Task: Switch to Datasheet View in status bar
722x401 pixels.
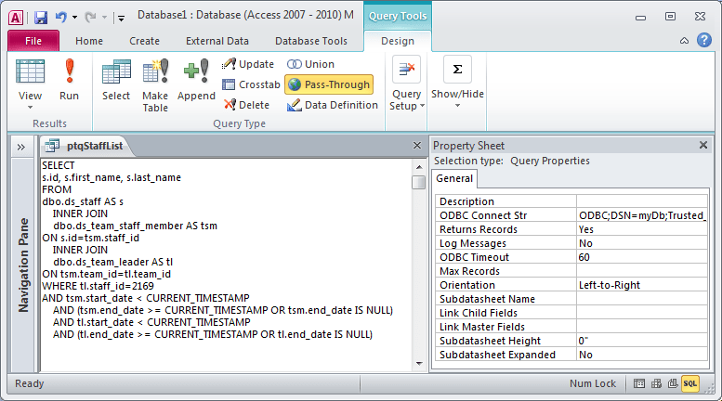Action: coord(639,383)
